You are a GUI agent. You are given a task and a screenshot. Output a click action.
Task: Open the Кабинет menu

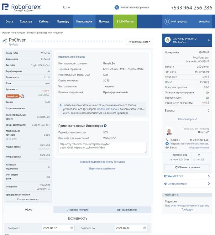click(44, 21)
